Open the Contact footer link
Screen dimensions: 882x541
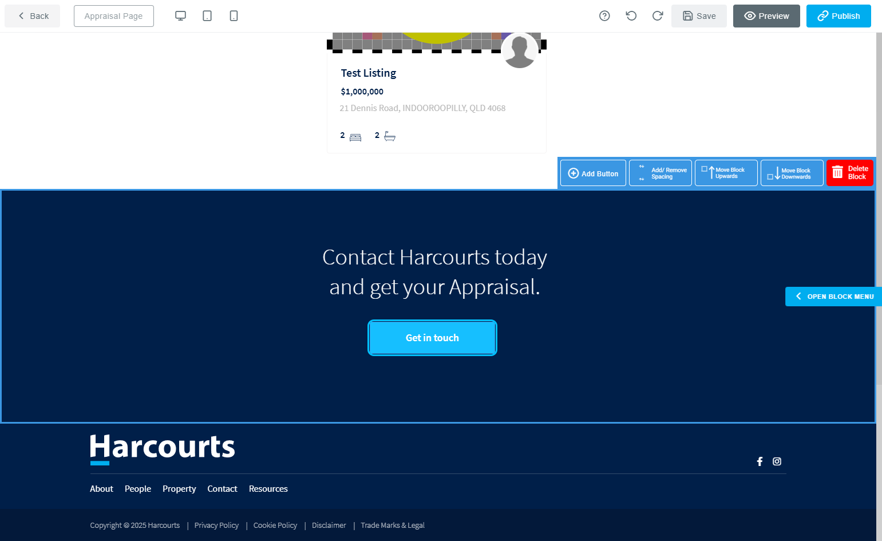pyautogui.click(x=222, y=489)
